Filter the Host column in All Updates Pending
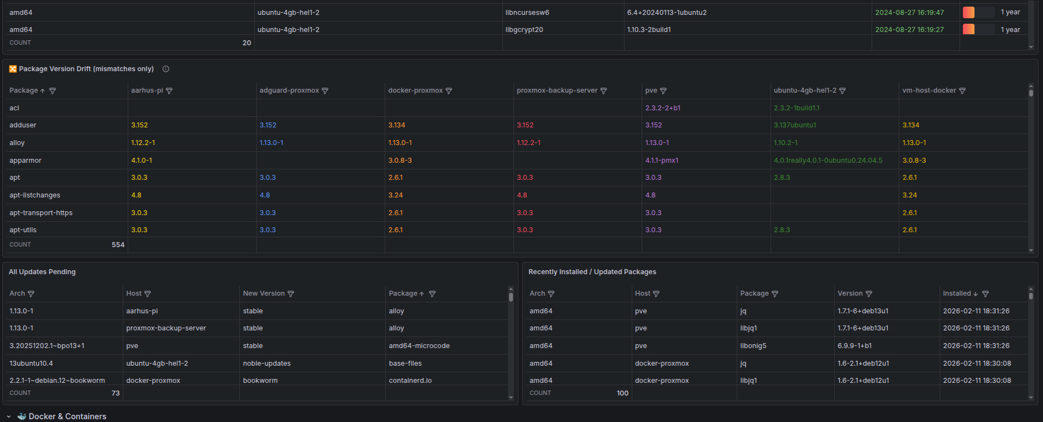This screenshot has height=422, width=1043. click(148, 294)
